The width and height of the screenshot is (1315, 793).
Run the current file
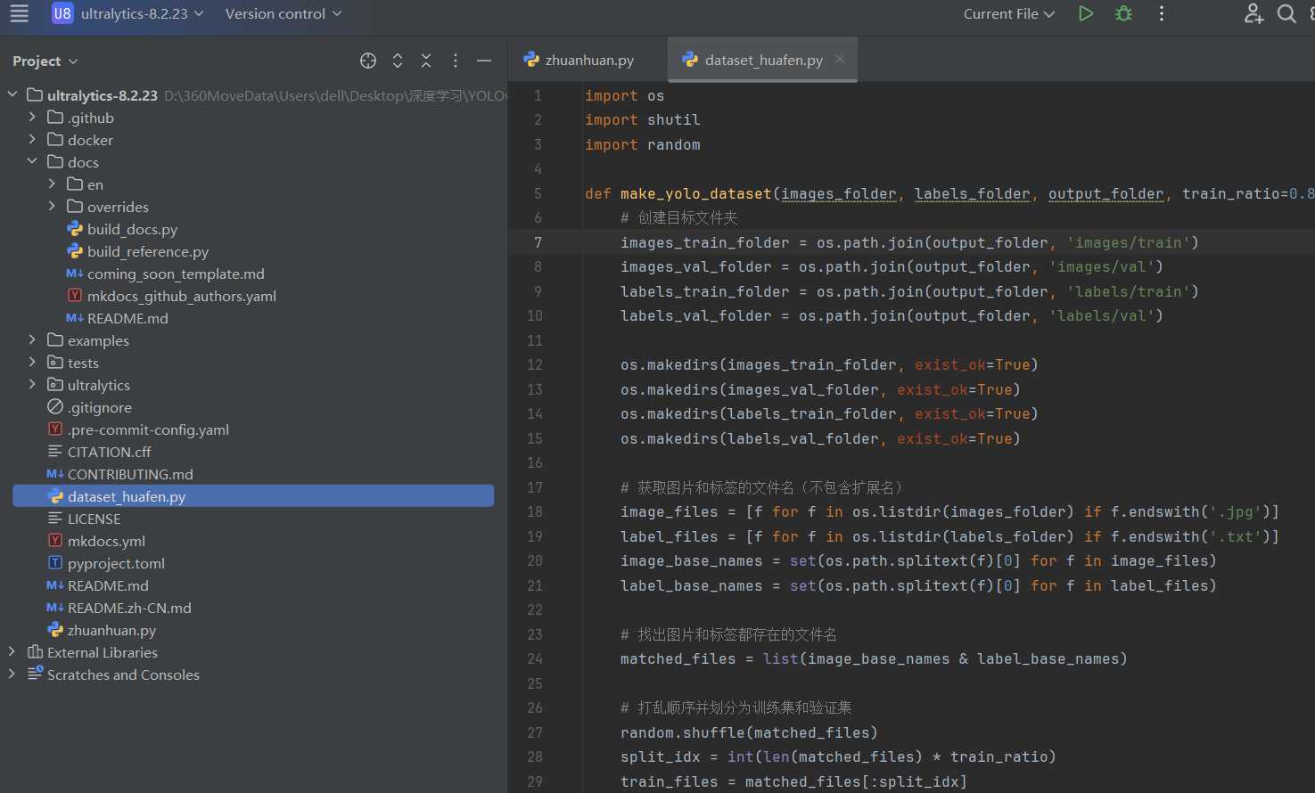[1086, 13]
